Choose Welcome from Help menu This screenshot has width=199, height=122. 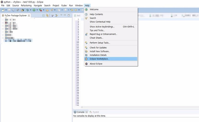pyautogui.click(x=111, y=10)
